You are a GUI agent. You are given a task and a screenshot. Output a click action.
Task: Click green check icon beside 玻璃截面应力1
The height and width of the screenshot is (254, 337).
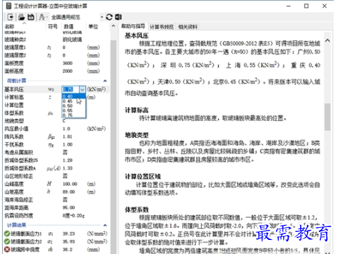tap(7, 234)
